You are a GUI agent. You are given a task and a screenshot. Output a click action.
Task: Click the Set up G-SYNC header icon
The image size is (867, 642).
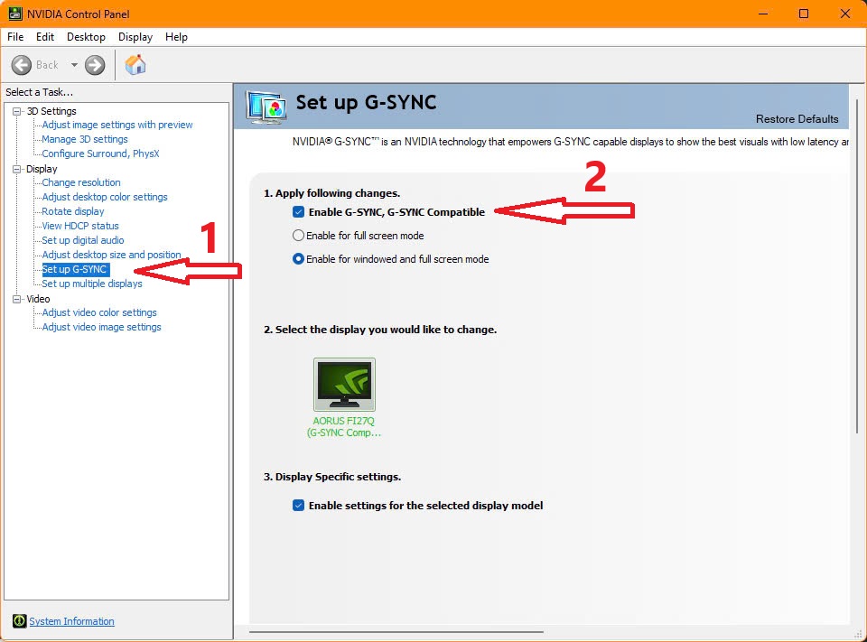coord(267,107)
